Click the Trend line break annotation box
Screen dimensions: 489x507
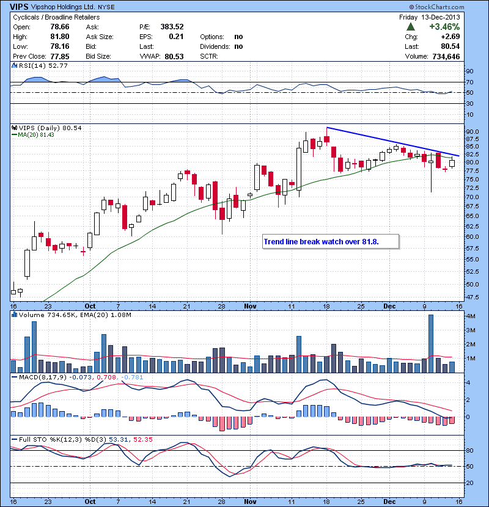[331, 241]
